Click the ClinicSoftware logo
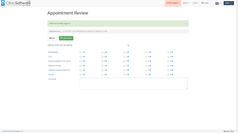The height and width of the screenshot is (133, 238). [16, 3]
